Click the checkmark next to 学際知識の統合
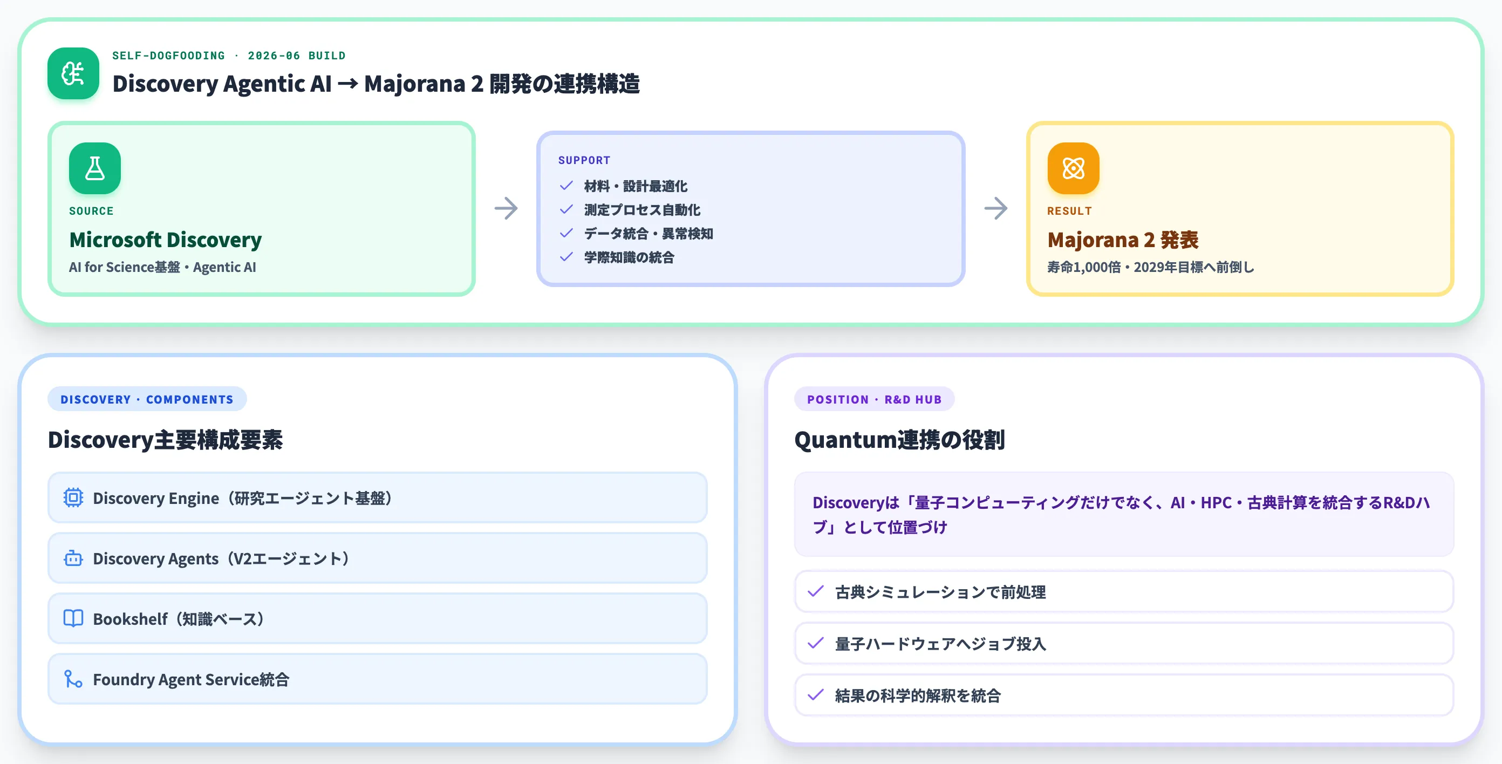Image resolution: width=1502 pixels, height=764 pixels. pyautogui.click(x=566, y=257)
